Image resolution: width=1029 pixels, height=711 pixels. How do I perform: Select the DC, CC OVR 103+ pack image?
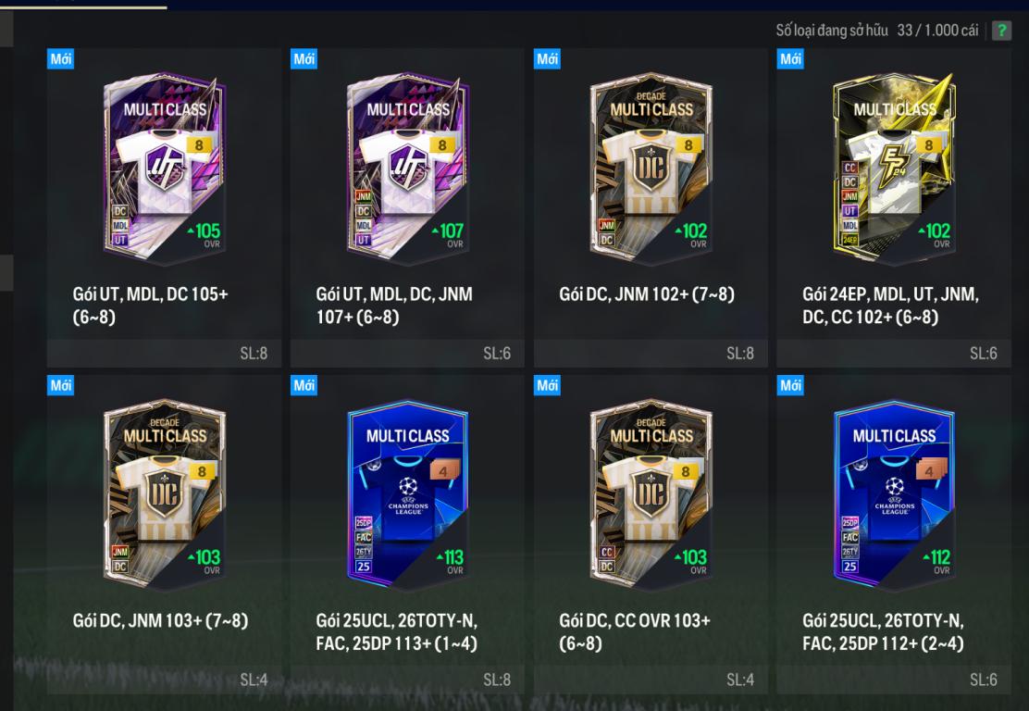651,495
